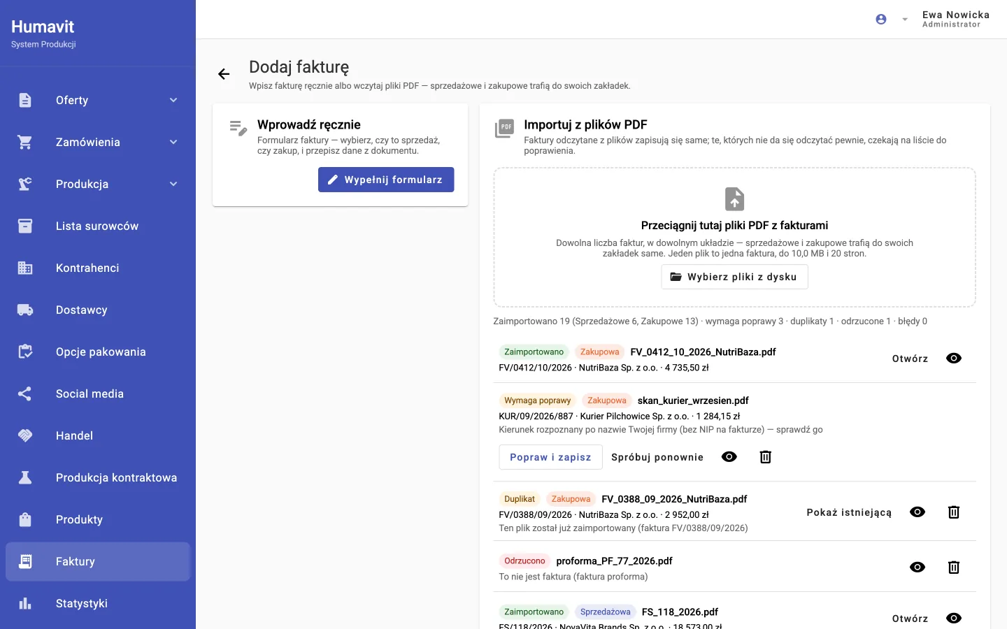Click Spróbuj ponownie for skan_kurier_wrzesien.pdf

[657, 457]
